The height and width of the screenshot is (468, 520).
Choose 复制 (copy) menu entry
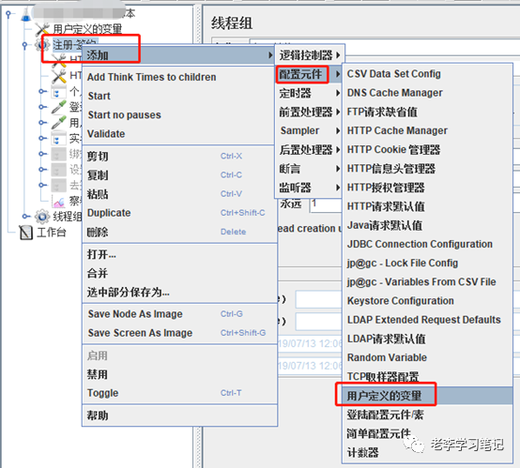179,174
